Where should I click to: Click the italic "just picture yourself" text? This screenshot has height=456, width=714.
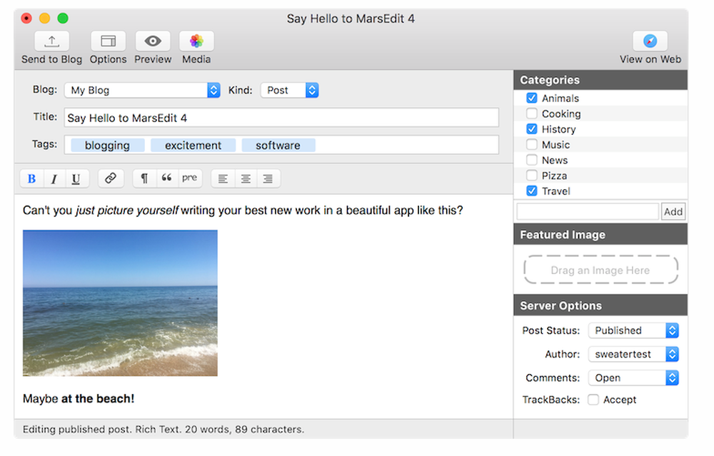click(x=127, y=211)
